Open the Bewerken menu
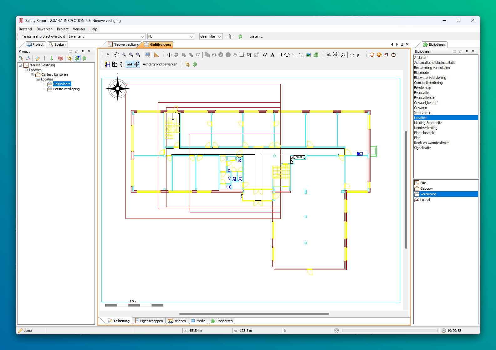This screenshot has width=496, height=350. 44,29
